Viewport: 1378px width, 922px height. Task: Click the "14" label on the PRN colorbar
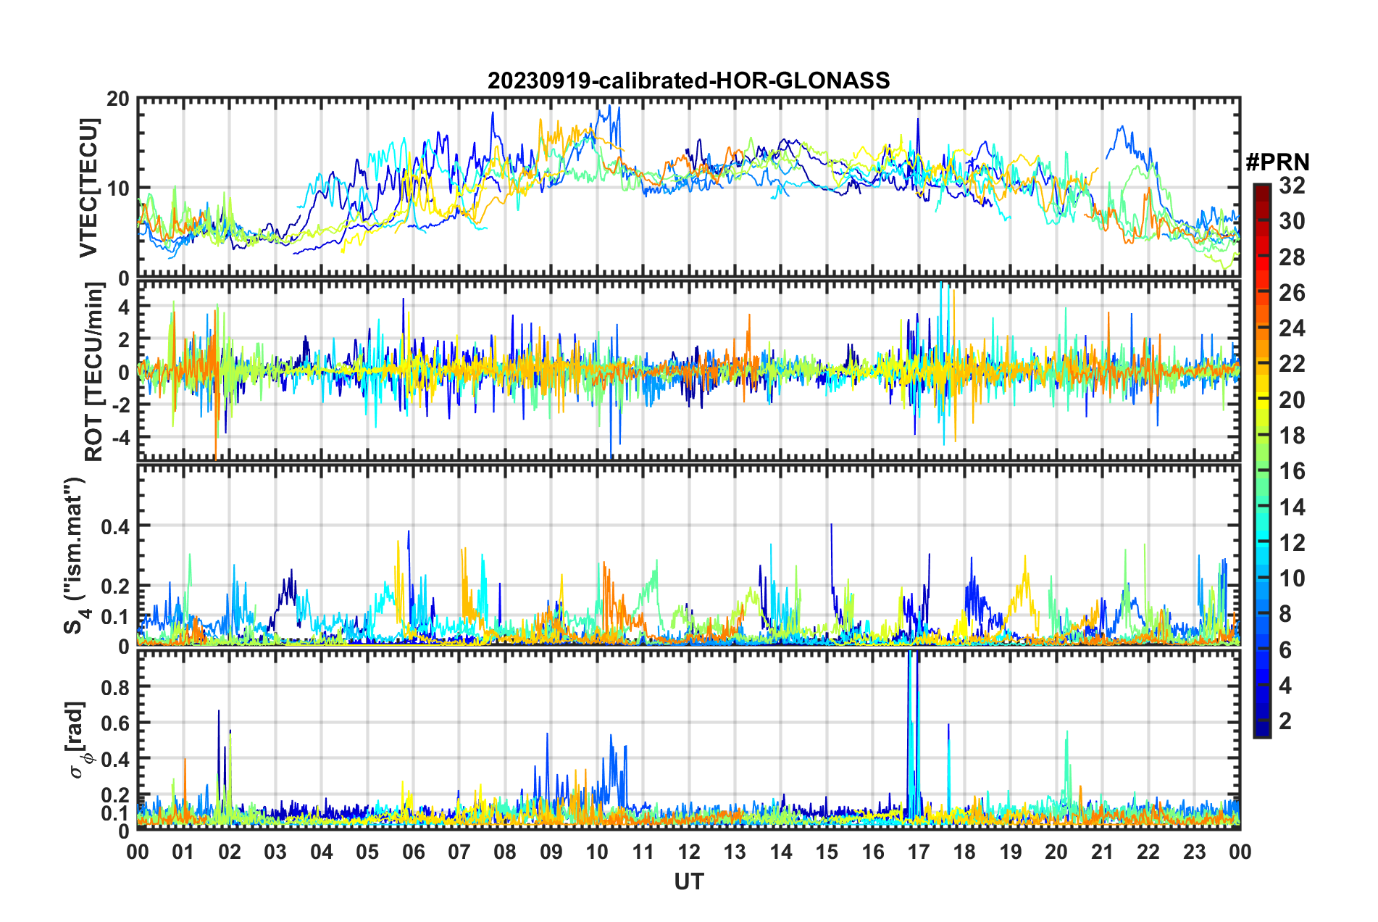(1292, 507)
